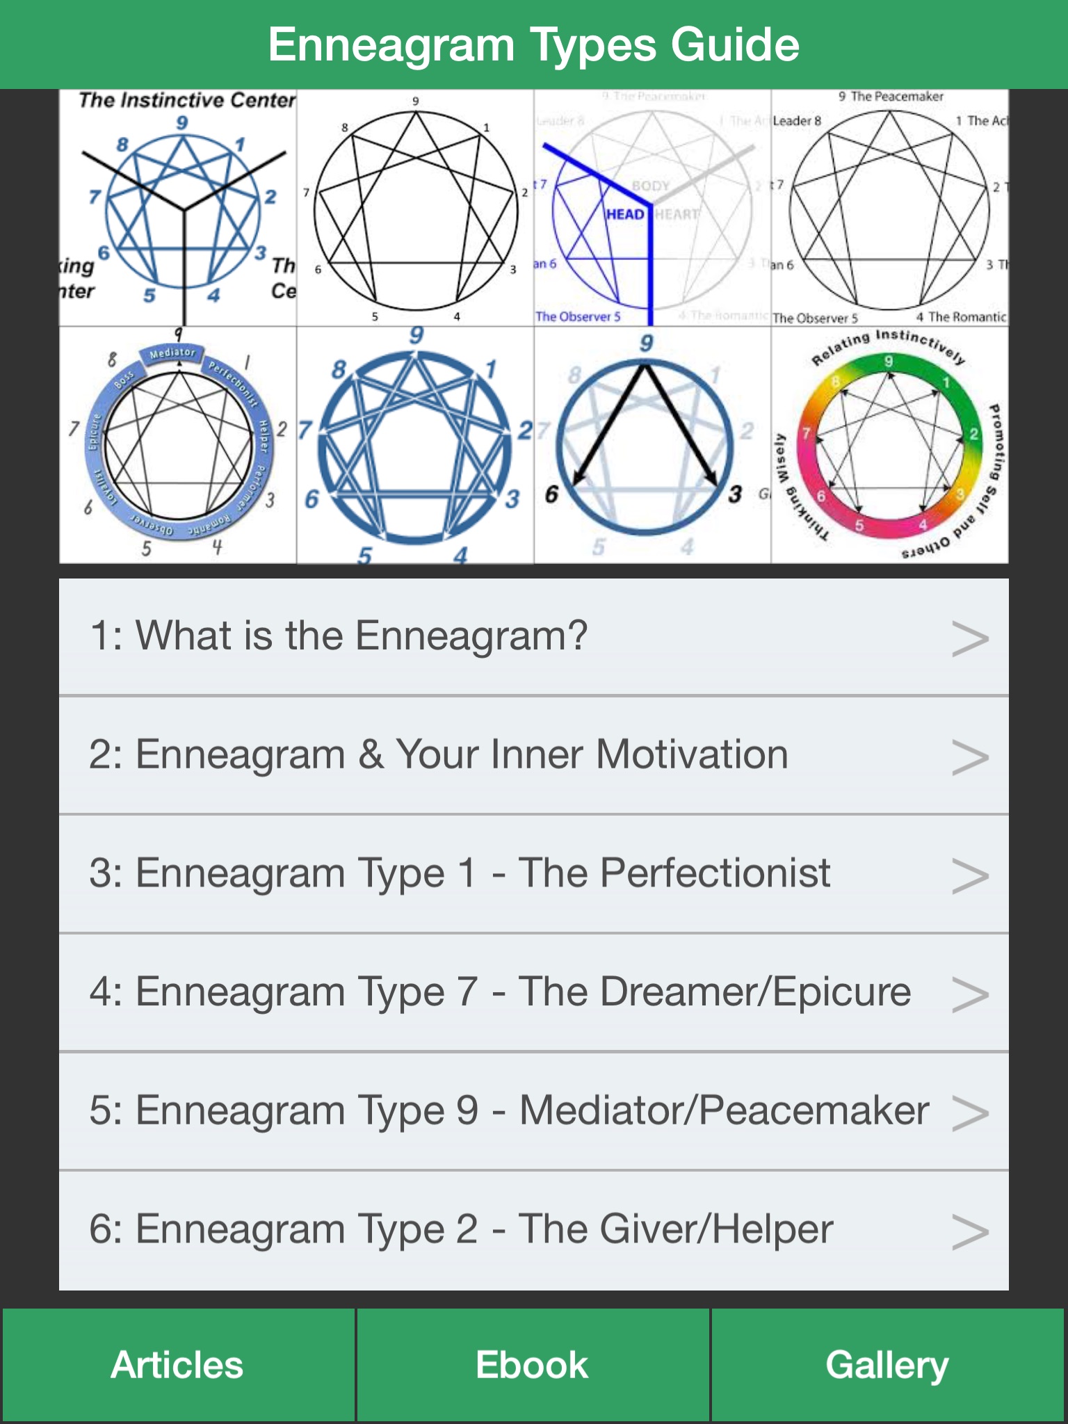Open the Head/Heart/Body enneagram image
Screen dimensions: 1068x1424
(652, 208)
